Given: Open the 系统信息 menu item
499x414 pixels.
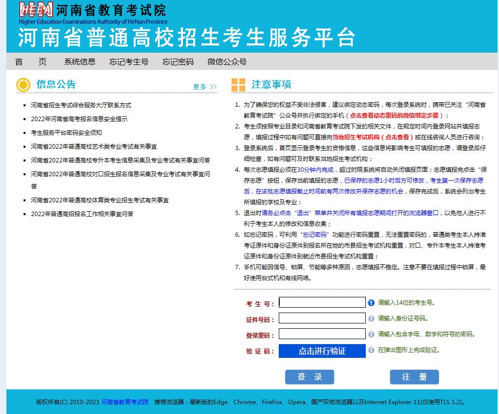Looking at the screenshot, I should coord(80,62).
